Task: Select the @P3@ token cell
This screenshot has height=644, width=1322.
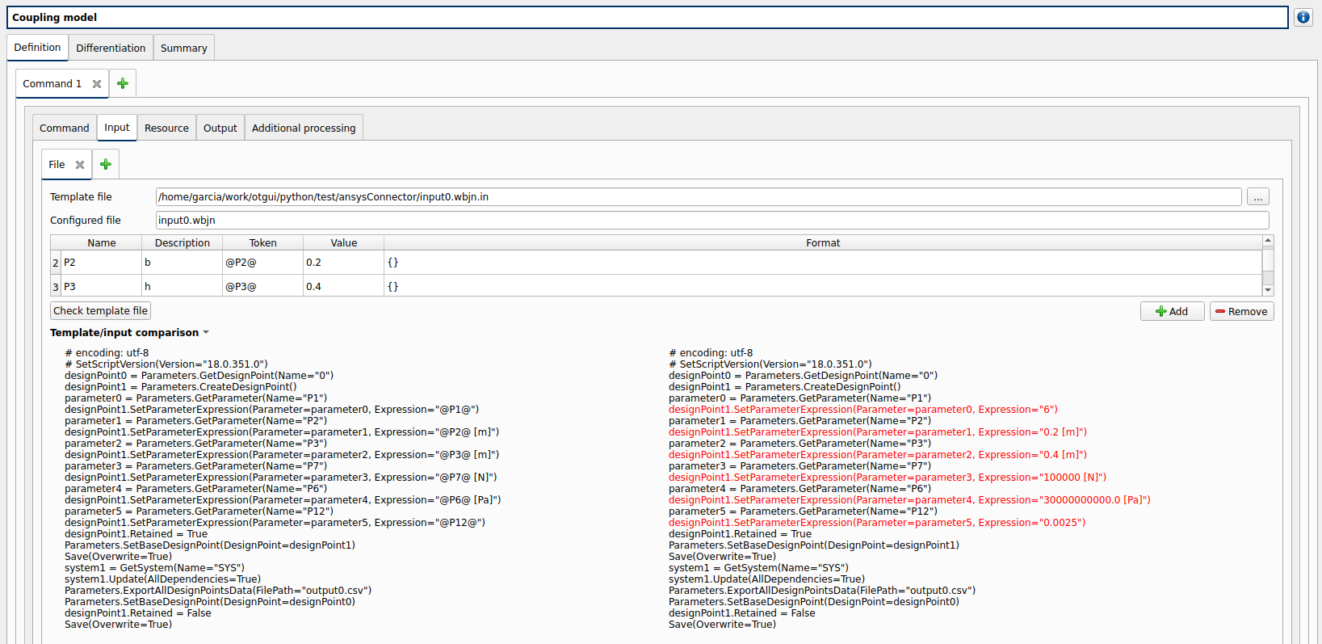Action: pyautogui.click(x=262, y=287)
